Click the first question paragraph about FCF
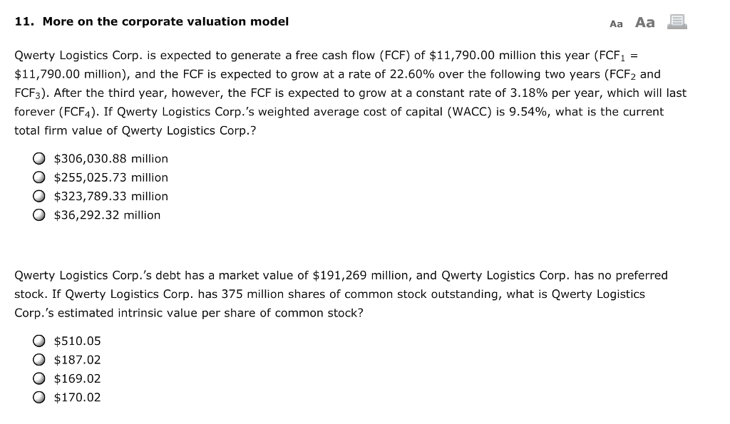 (349, 93)
